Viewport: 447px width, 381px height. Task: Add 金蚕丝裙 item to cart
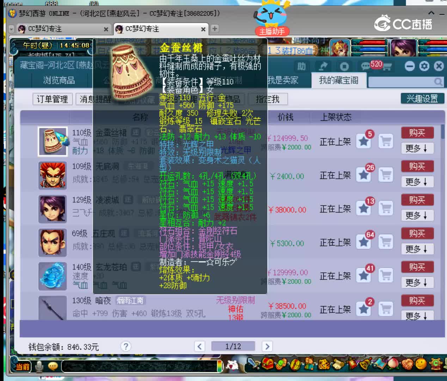coord(386,141)
